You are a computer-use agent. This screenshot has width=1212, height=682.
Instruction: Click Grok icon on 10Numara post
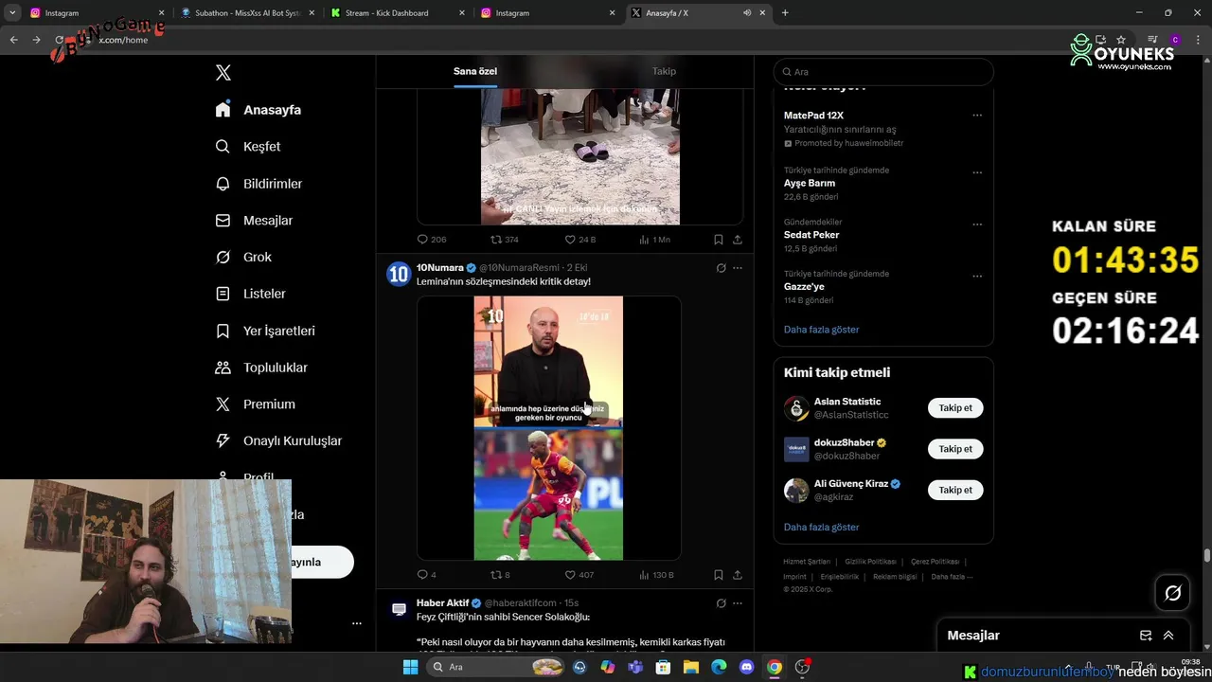721,268
